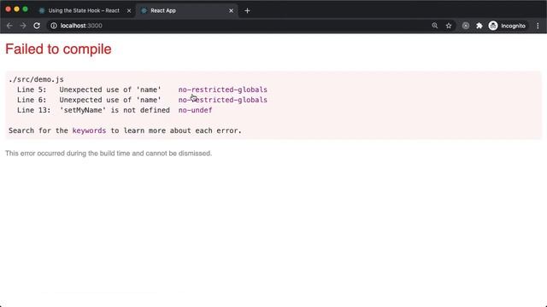The image size is (547, 307).
Task: Click 'setMyName' is not defined message
Action: [x=115, y=110]
